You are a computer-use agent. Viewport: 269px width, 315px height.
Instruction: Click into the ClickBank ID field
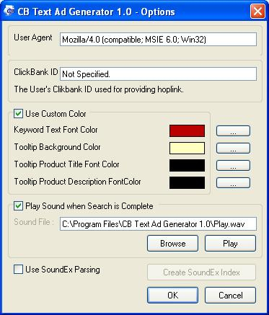tap(158, 74)
